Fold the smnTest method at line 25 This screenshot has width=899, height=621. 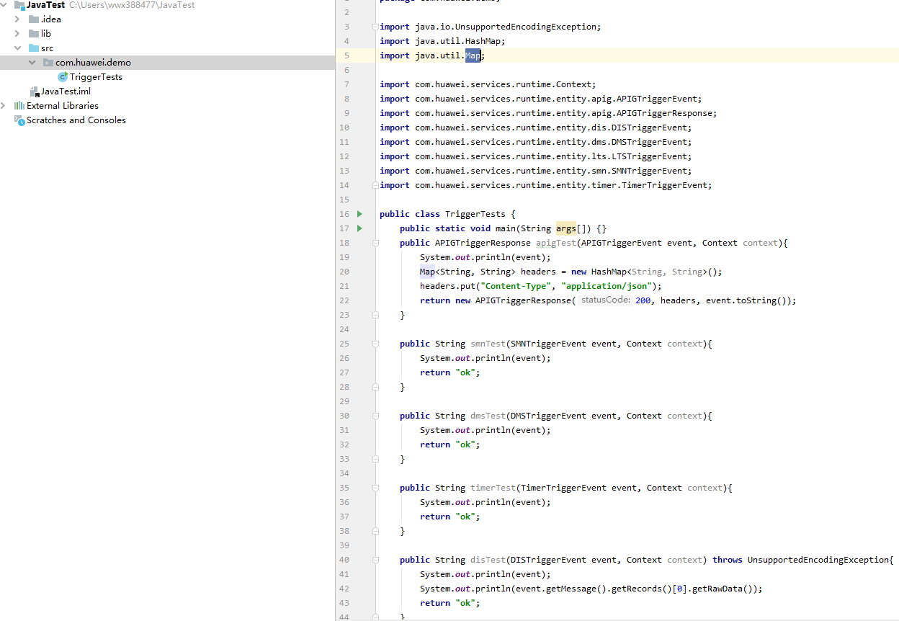point(375,344)
